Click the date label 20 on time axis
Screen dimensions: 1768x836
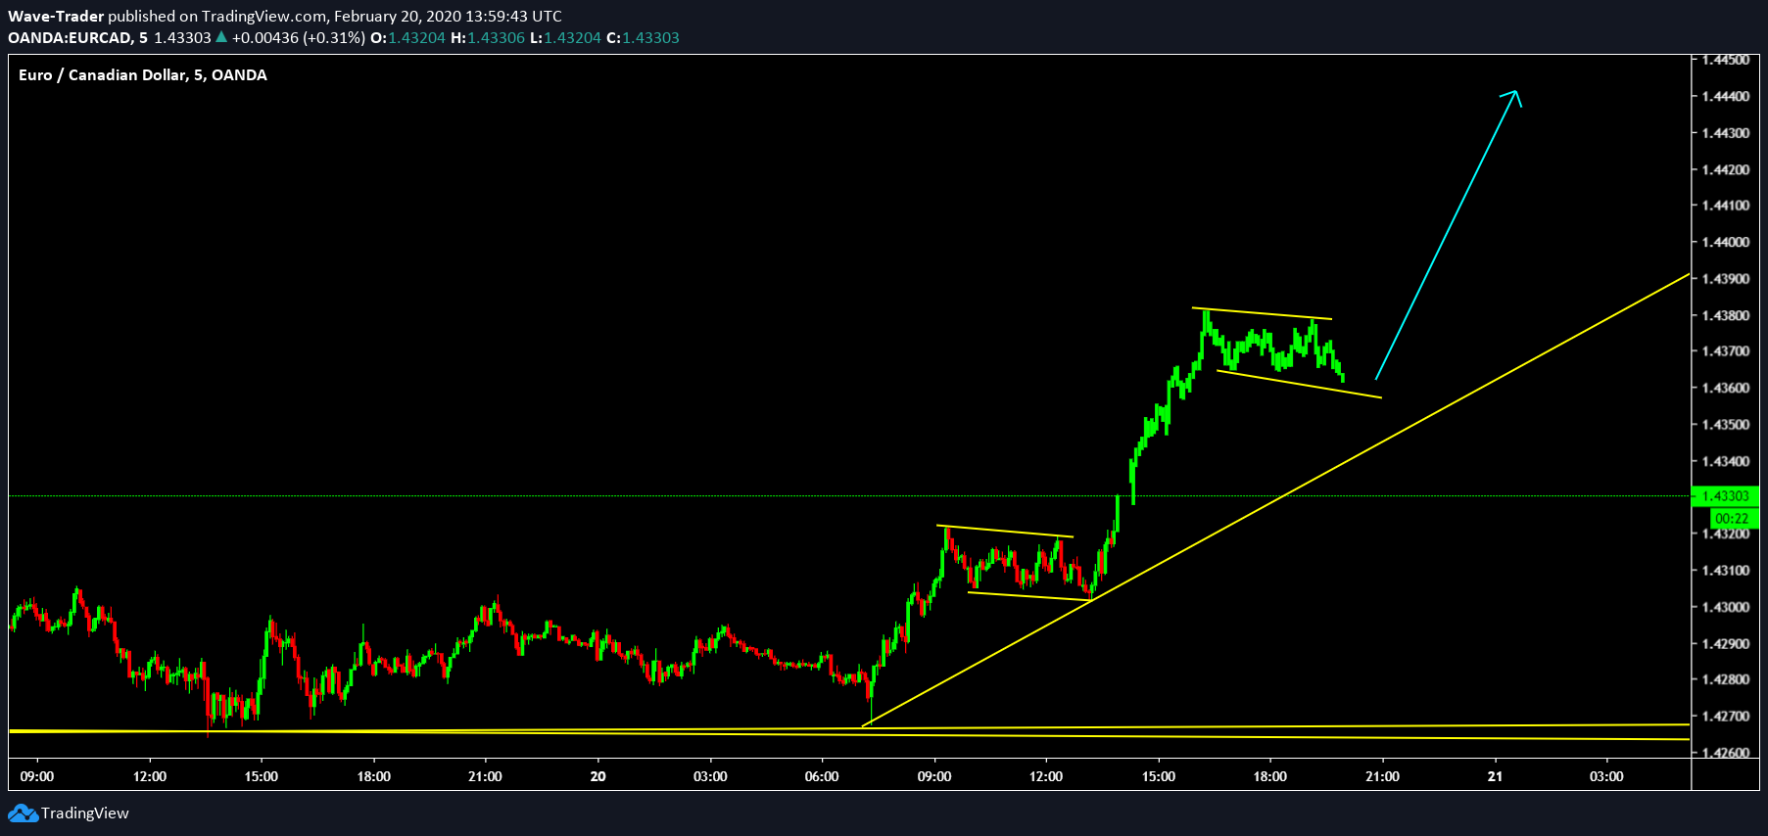(598, 776)
